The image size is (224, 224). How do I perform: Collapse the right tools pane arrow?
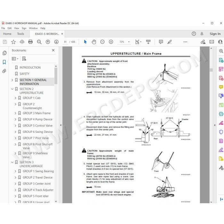pos(215,125)
